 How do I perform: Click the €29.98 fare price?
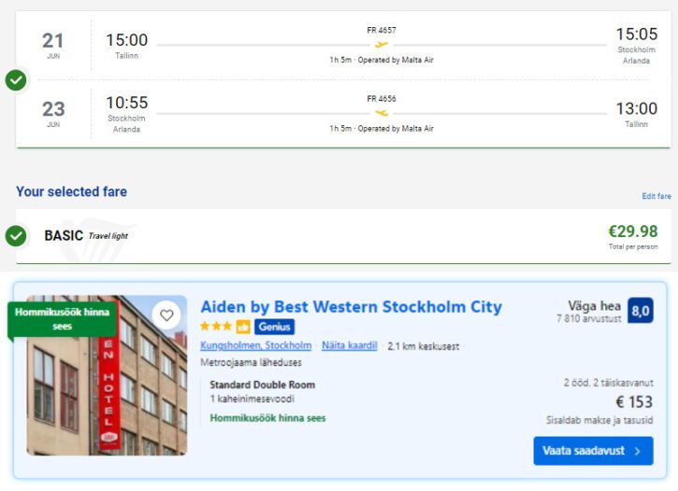point(632,231)
